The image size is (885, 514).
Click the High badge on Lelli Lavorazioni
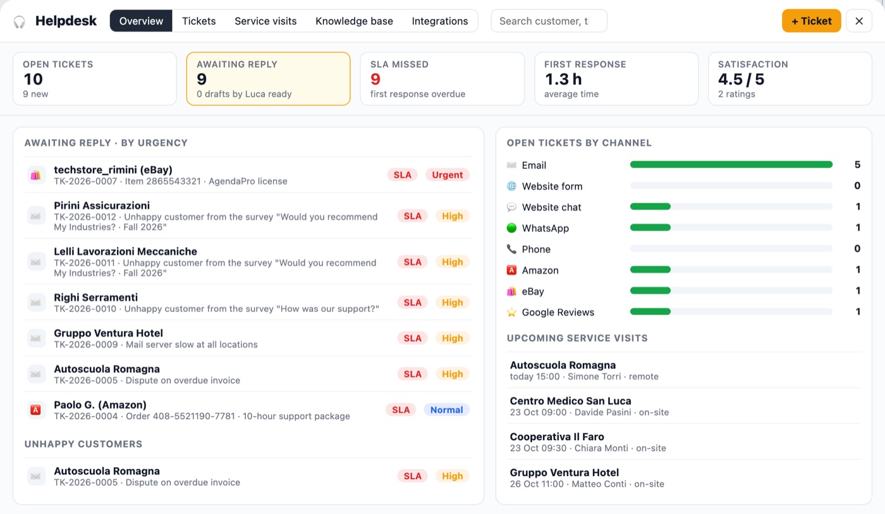[x=453, y=262]
